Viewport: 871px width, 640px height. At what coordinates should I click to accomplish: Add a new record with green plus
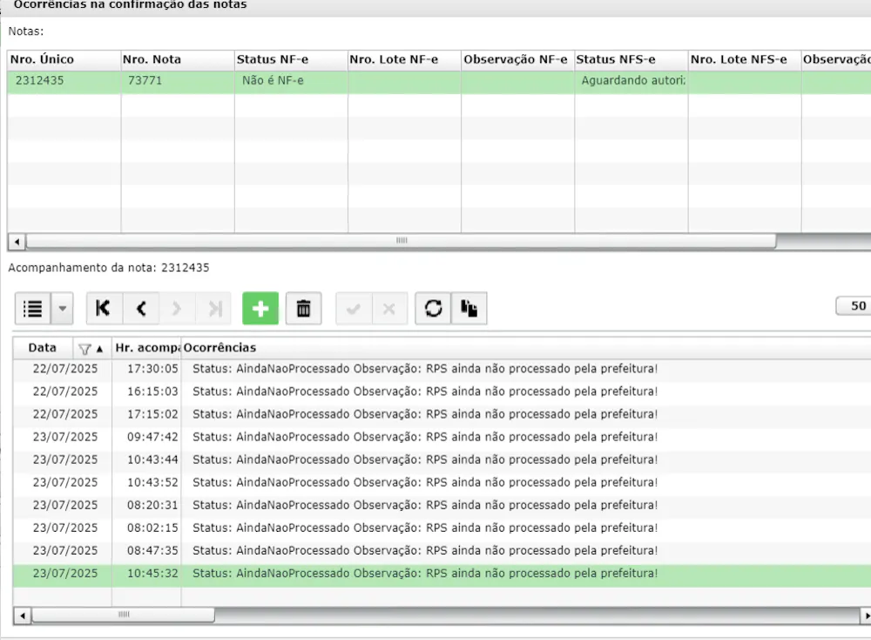click(260, 308)
